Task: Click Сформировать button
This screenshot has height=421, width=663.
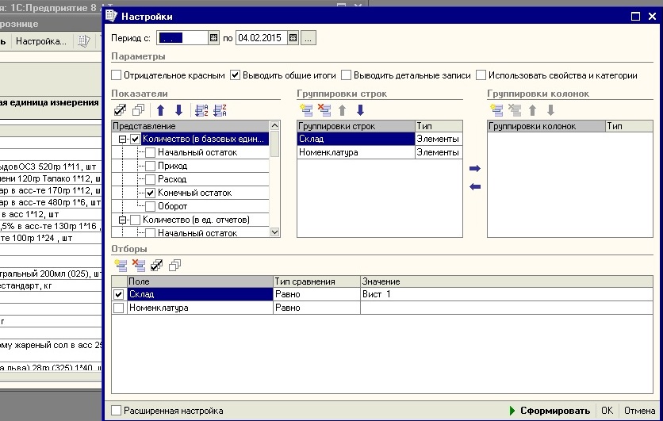Action: 550,411
